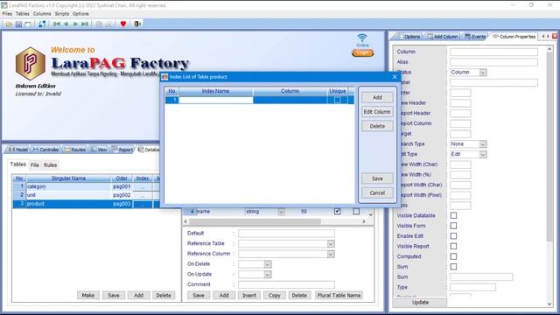Click the Edit Column button
Viewport: 560px width, 315px height.
click(x=377, y=112)
